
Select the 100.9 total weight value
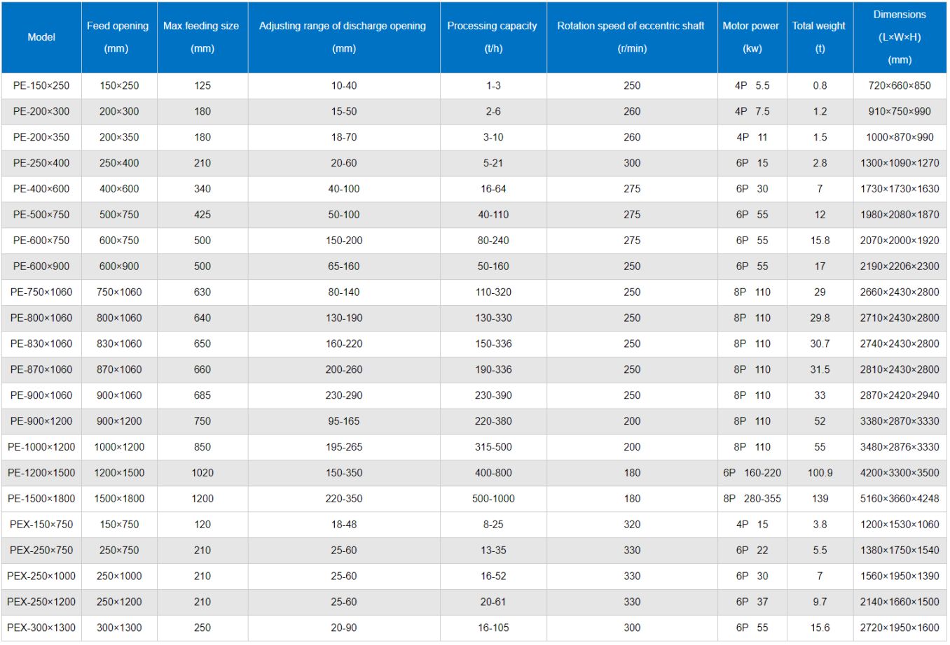pyautogui.click(x=820, y=473)
